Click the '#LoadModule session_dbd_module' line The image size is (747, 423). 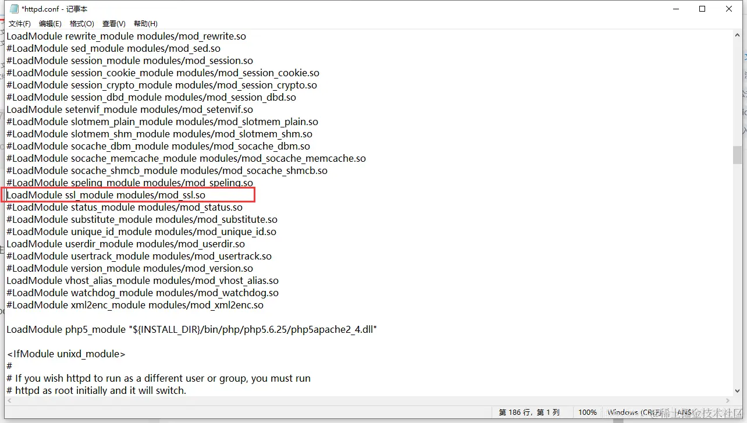pos(151,97)
